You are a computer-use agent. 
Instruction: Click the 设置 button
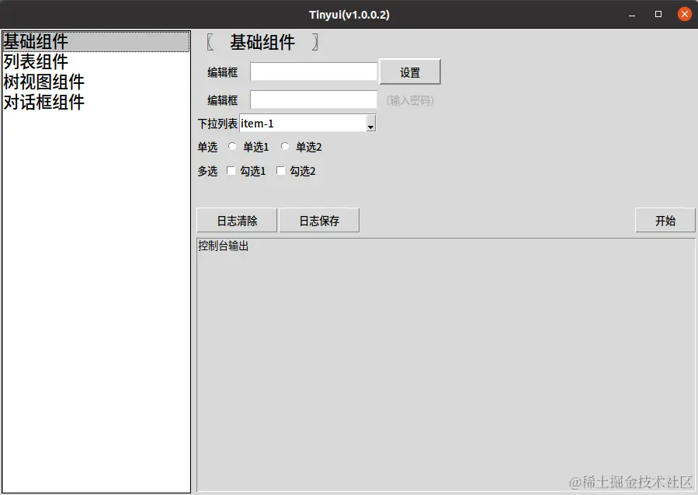click(410, 72)
